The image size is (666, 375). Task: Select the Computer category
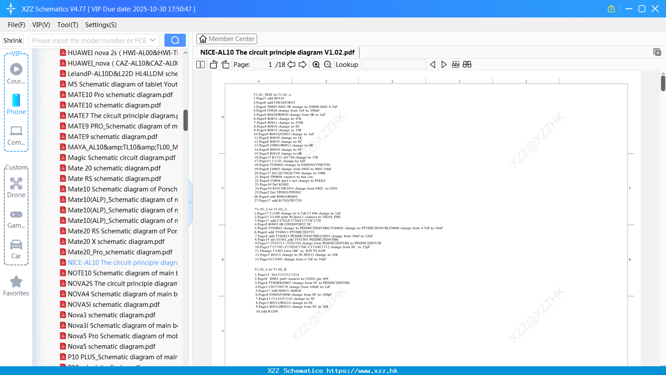point(16,135)
